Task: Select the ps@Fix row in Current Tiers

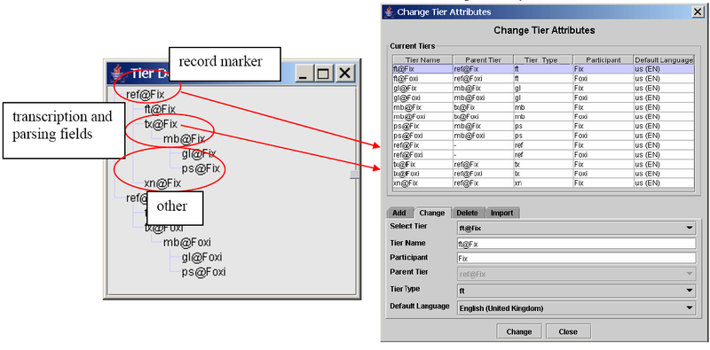Action: click(543, 126)
